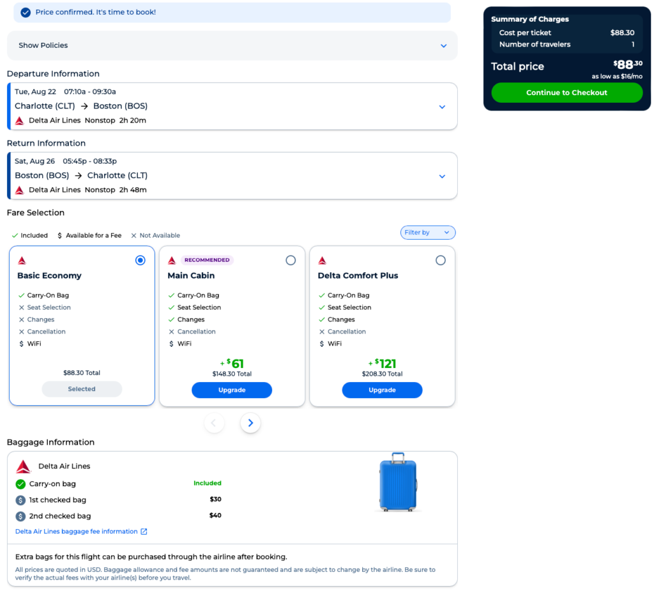Screen dimensions: 654x591
Task: Open the Filter by dropdown
Action: 427,233
